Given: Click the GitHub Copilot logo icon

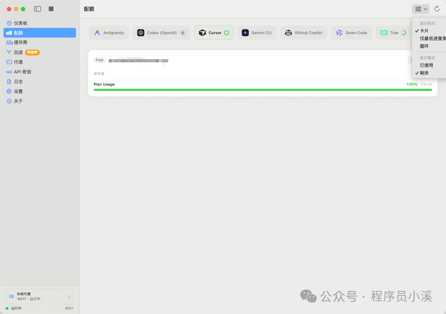Looking at the screenshot, I should pyautogui.click(x=288, y=33).
